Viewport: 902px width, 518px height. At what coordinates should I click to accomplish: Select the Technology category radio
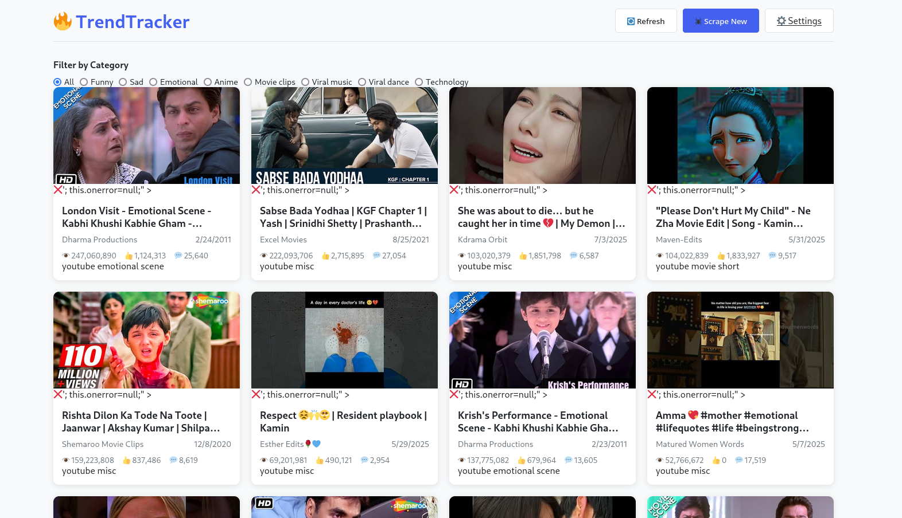point(419,82)
